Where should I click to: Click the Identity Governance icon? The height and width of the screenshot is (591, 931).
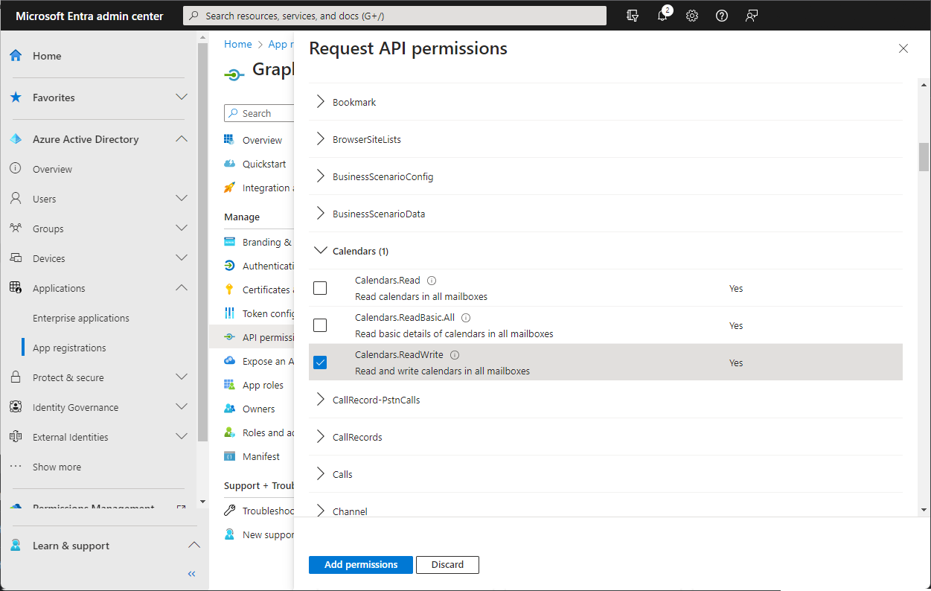16,407
